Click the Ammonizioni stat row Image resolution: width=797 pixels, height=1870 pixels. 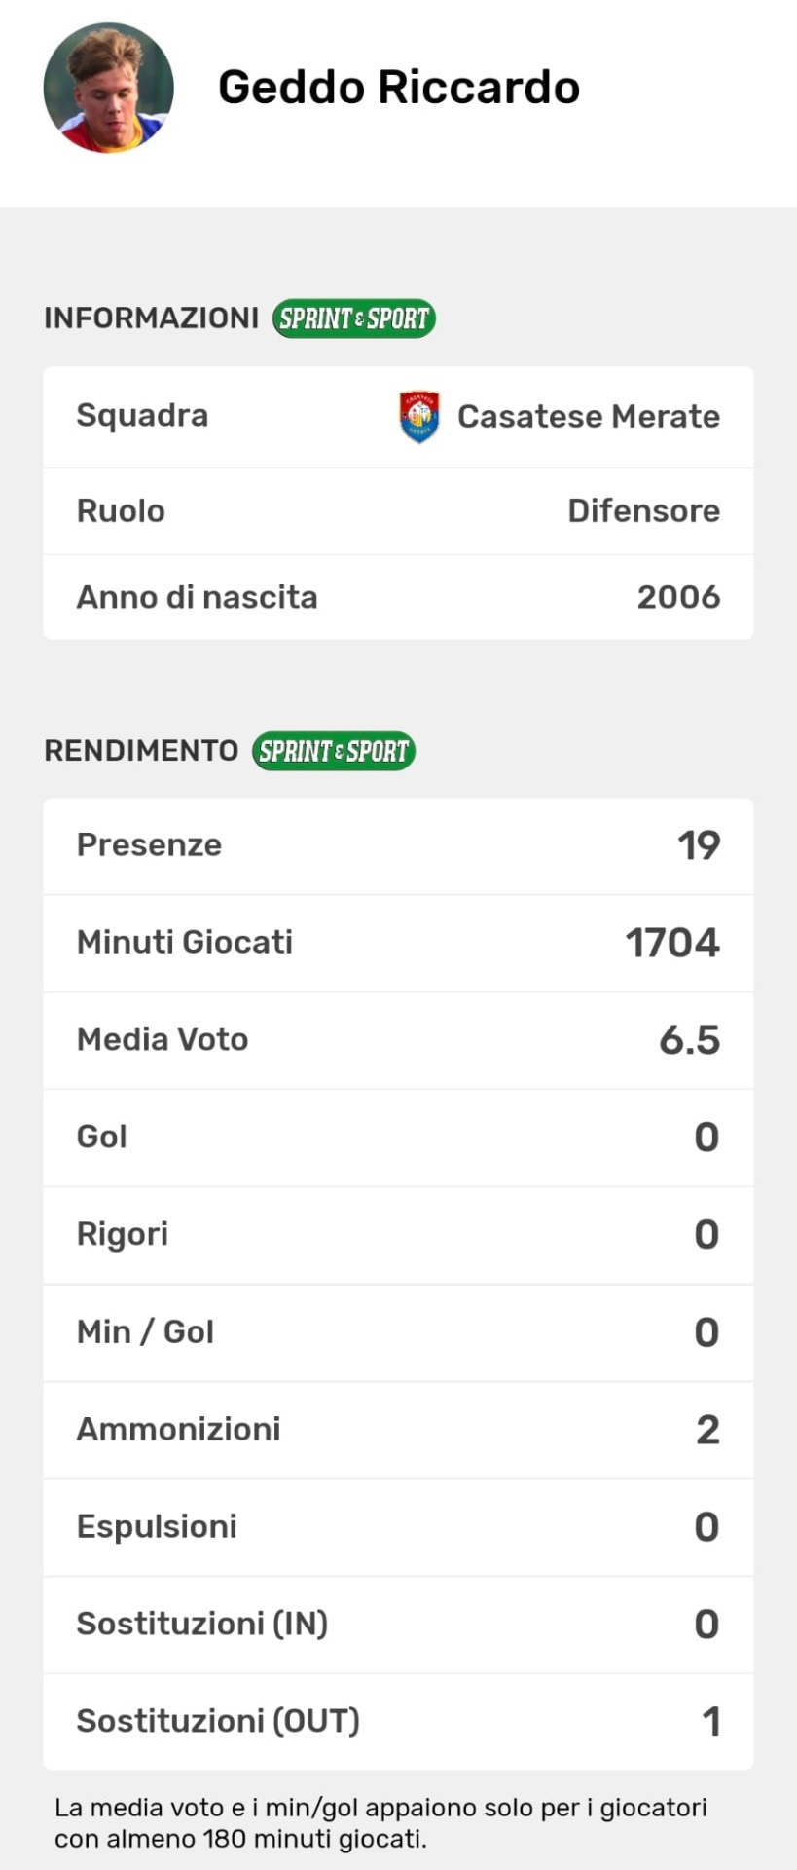coord(398,1430)
